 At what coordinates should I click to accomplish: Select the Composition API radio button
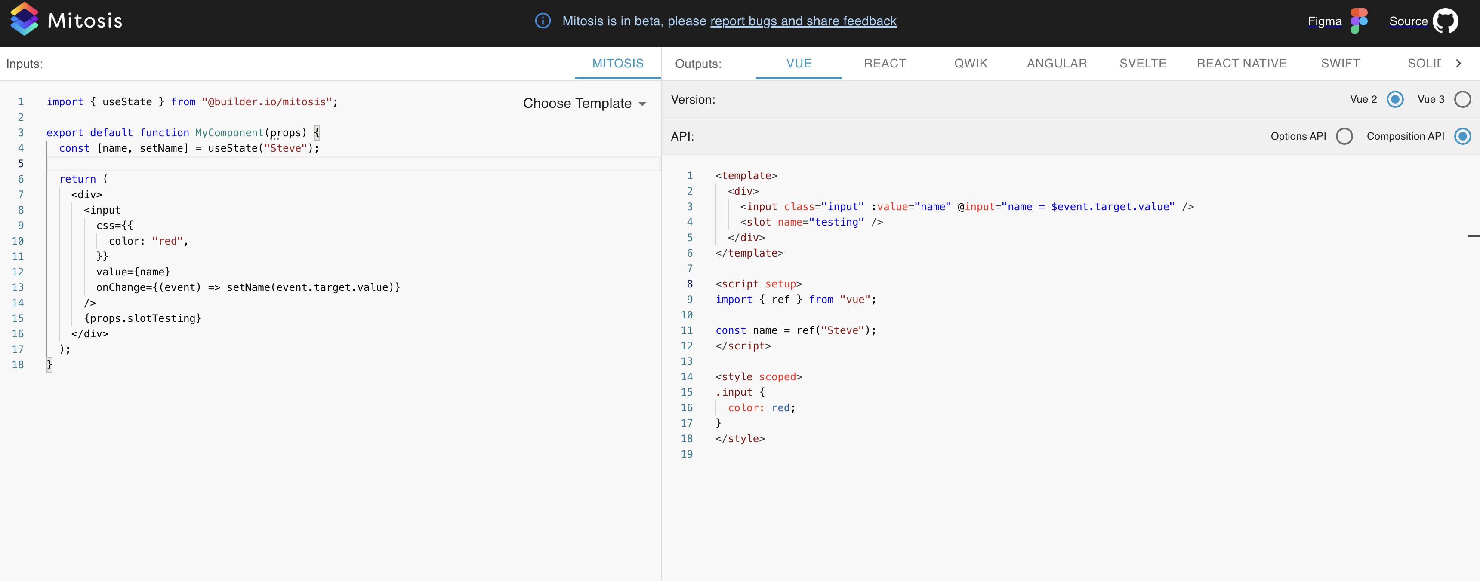[1463, 136]
